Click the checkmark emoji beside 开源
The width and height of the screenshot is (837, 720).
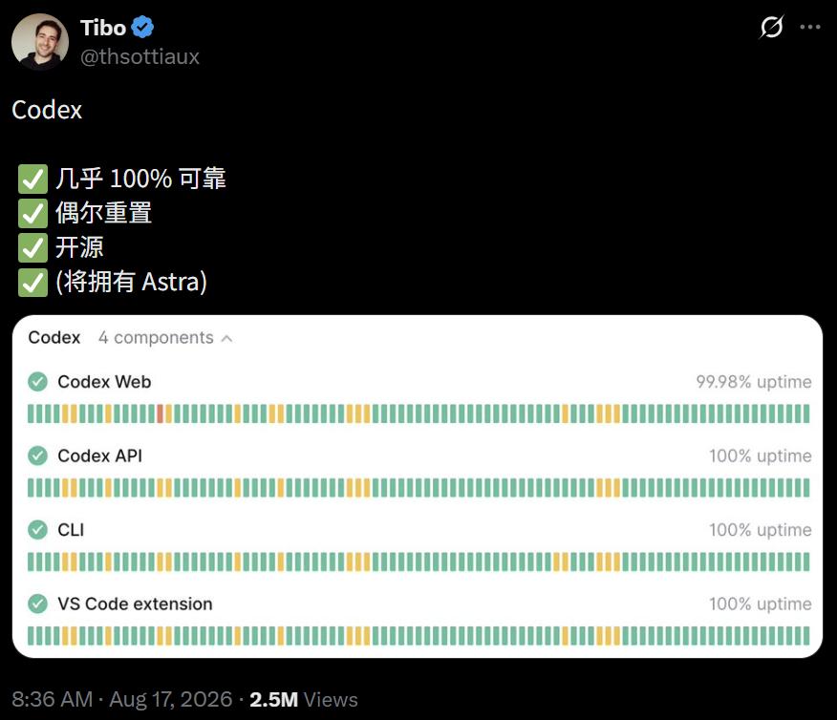coord(32,247)
